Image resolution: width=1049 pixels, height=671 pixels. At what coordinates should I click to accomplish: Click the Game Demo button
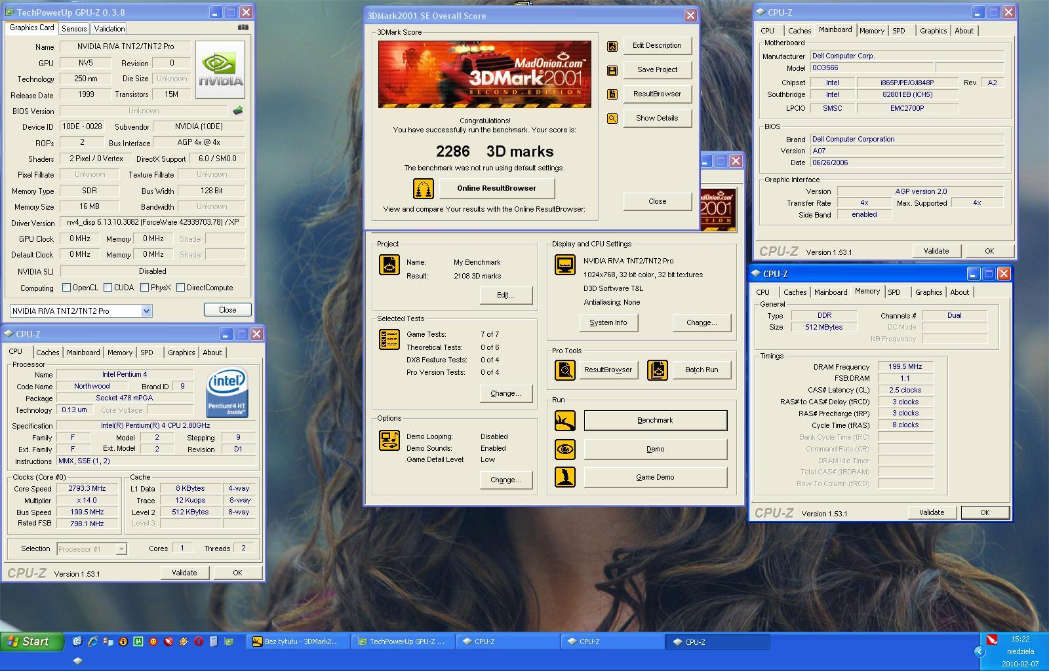click(655, 478)
